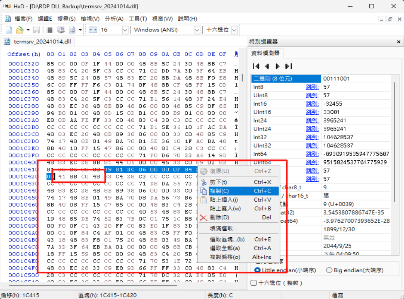Open the 視窗(W) menu
The height and width of the screenshot is (299, 404).
(162, 19)
